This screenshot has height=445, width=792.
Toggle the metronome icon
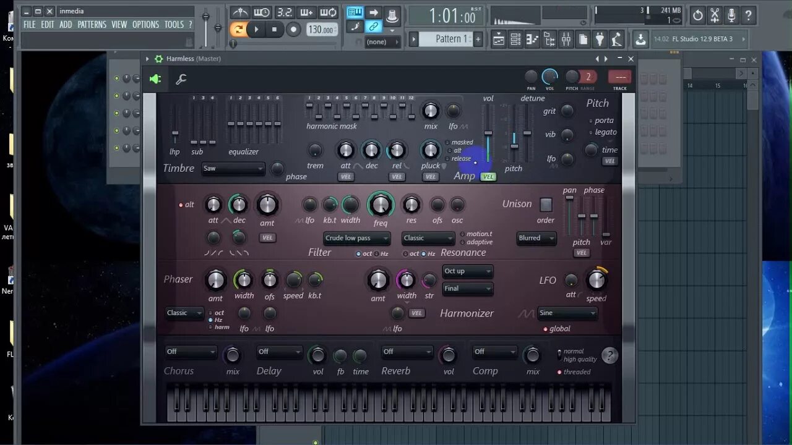tap(240, 12)
